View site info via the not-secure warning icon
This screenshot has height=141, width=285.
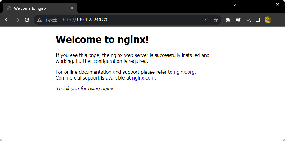click(x=39, y=20)
